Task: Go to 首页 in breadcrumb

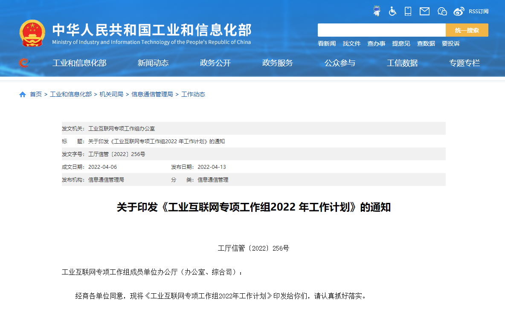Action: click(36, 94)
